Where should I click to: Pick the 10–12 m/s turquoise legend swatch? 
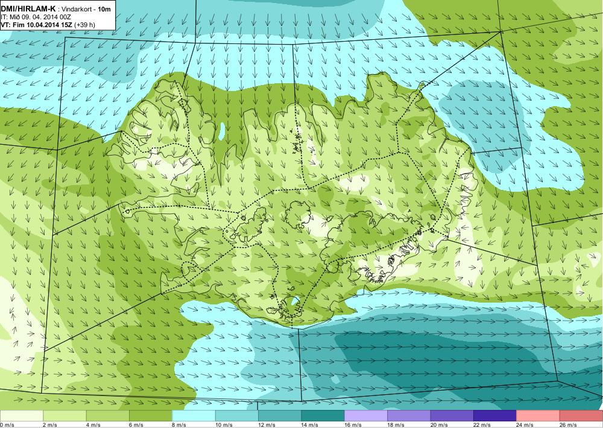coord(237,415)
